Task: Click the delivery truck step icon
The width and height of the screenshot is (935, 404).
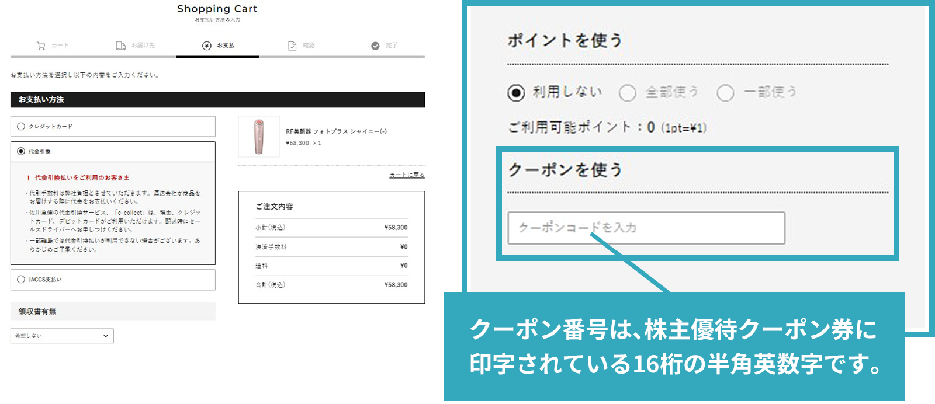Action: [120, 46]
